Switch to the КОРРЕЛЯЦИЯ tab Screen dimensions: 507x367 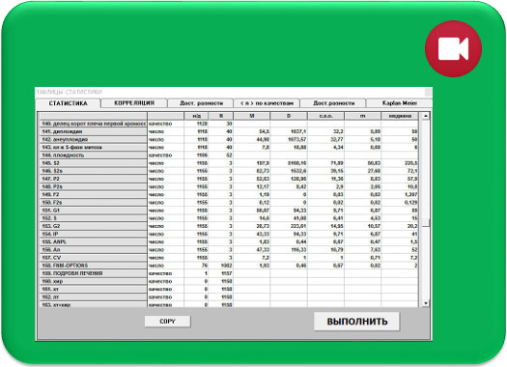coord(134,103)
